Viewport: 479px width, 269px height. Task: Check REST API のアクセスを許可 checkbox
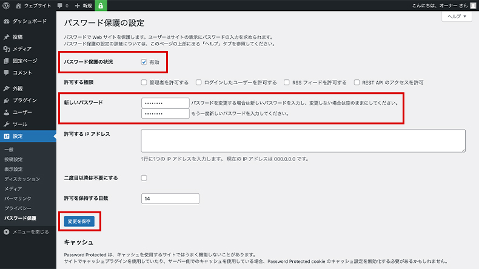pyautogui.click(x=357, y=82)
